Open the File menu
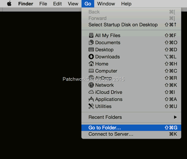Screen dimensions: 187x159 [x=43, y=4]
